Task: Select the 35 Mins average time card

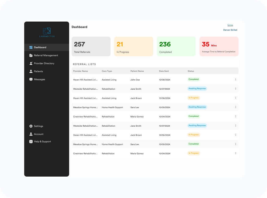Action: click(x=219, y=46)
